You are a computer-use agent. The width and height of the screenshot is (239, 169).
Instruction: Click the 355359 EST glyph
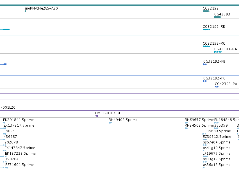(217, 128)
